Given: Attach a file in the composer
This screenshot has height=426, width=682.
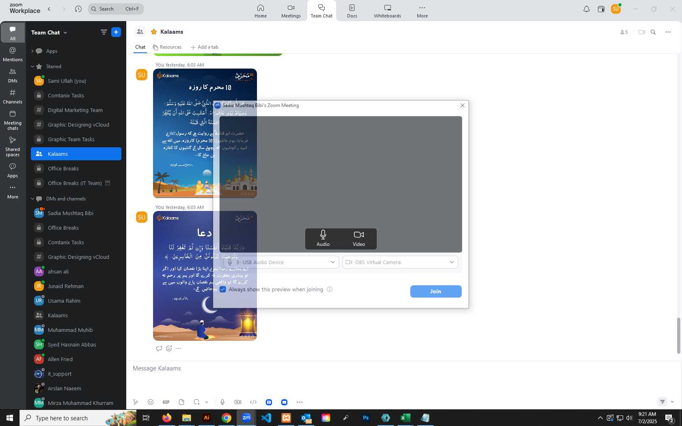Looking at the screenshot, I should [x=181, y=402].
